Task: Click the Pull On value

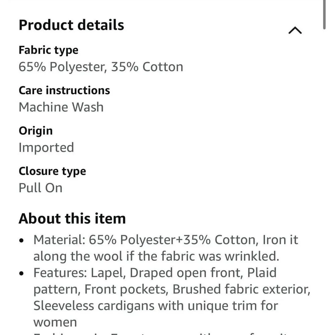Action: click(x=41, y=188)
